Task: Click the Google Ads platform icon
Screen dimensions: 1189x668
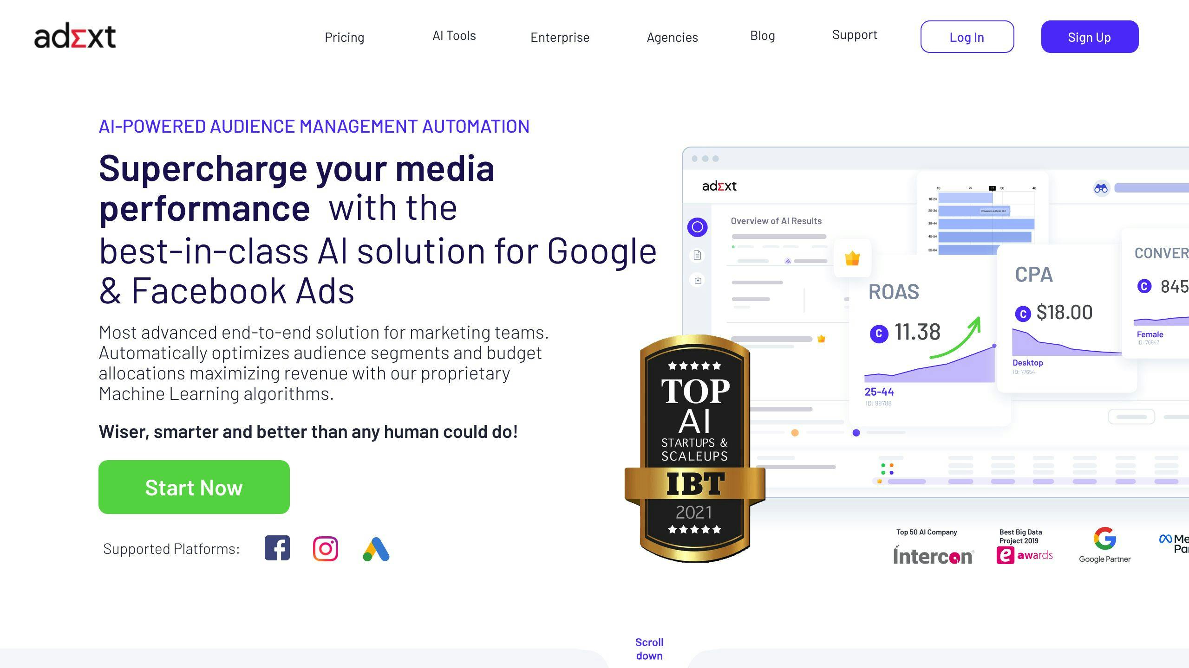Action: [x=376, y=548]
